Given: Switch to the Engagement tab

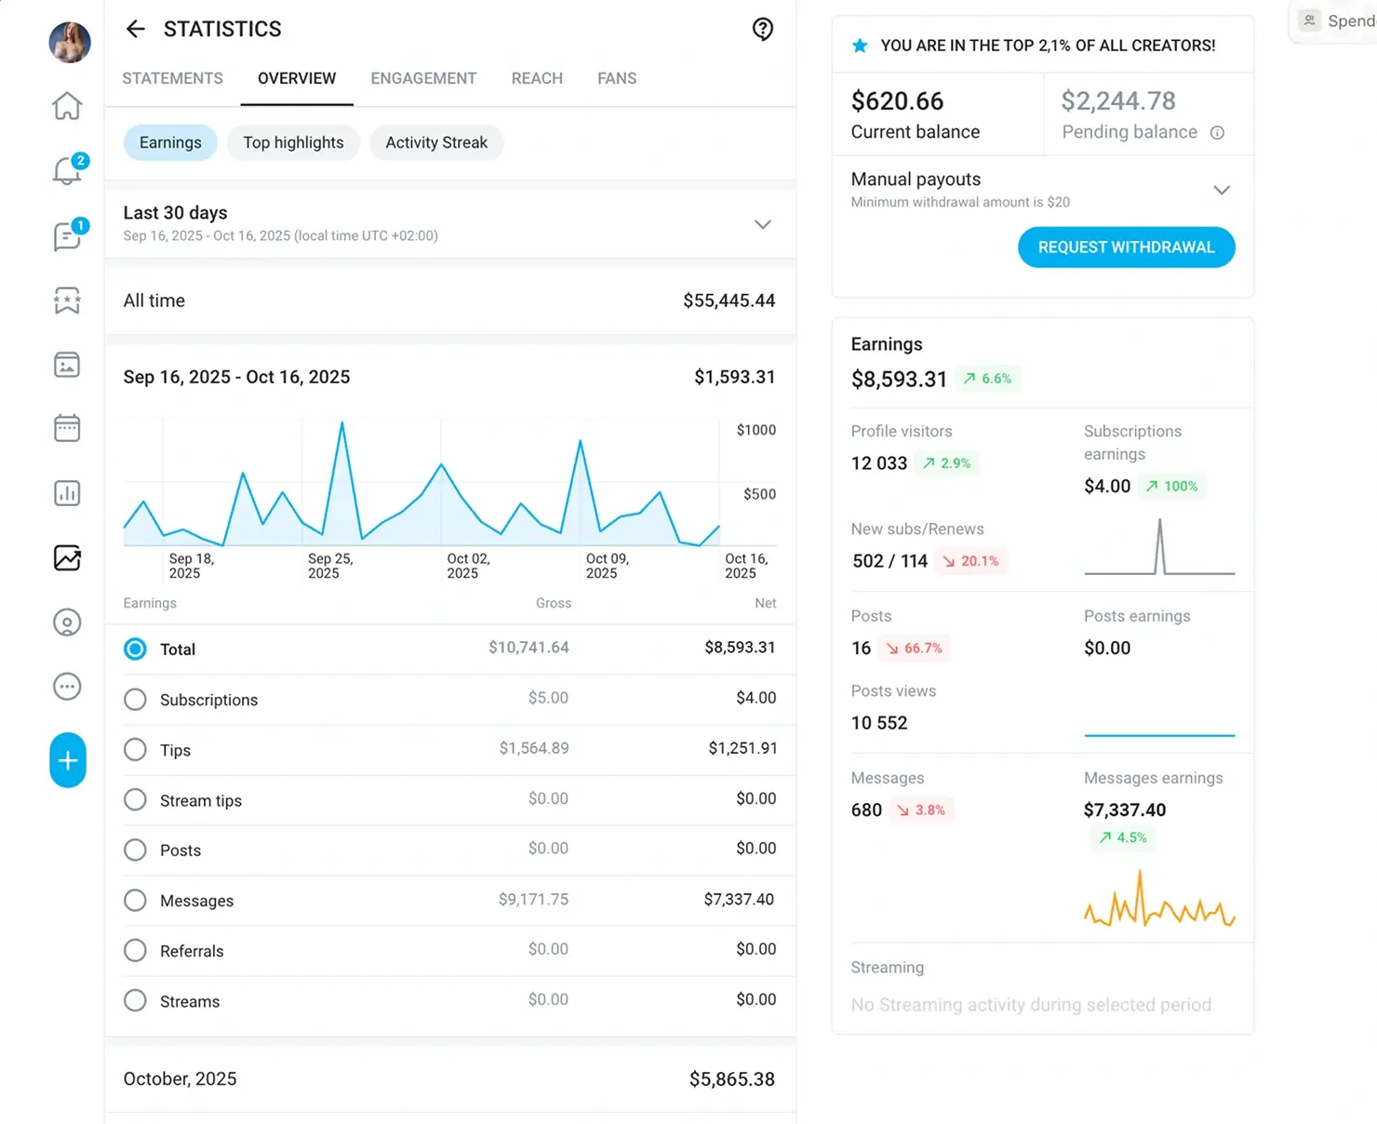Looking at the screenshot, I should [x=423, y=78].
